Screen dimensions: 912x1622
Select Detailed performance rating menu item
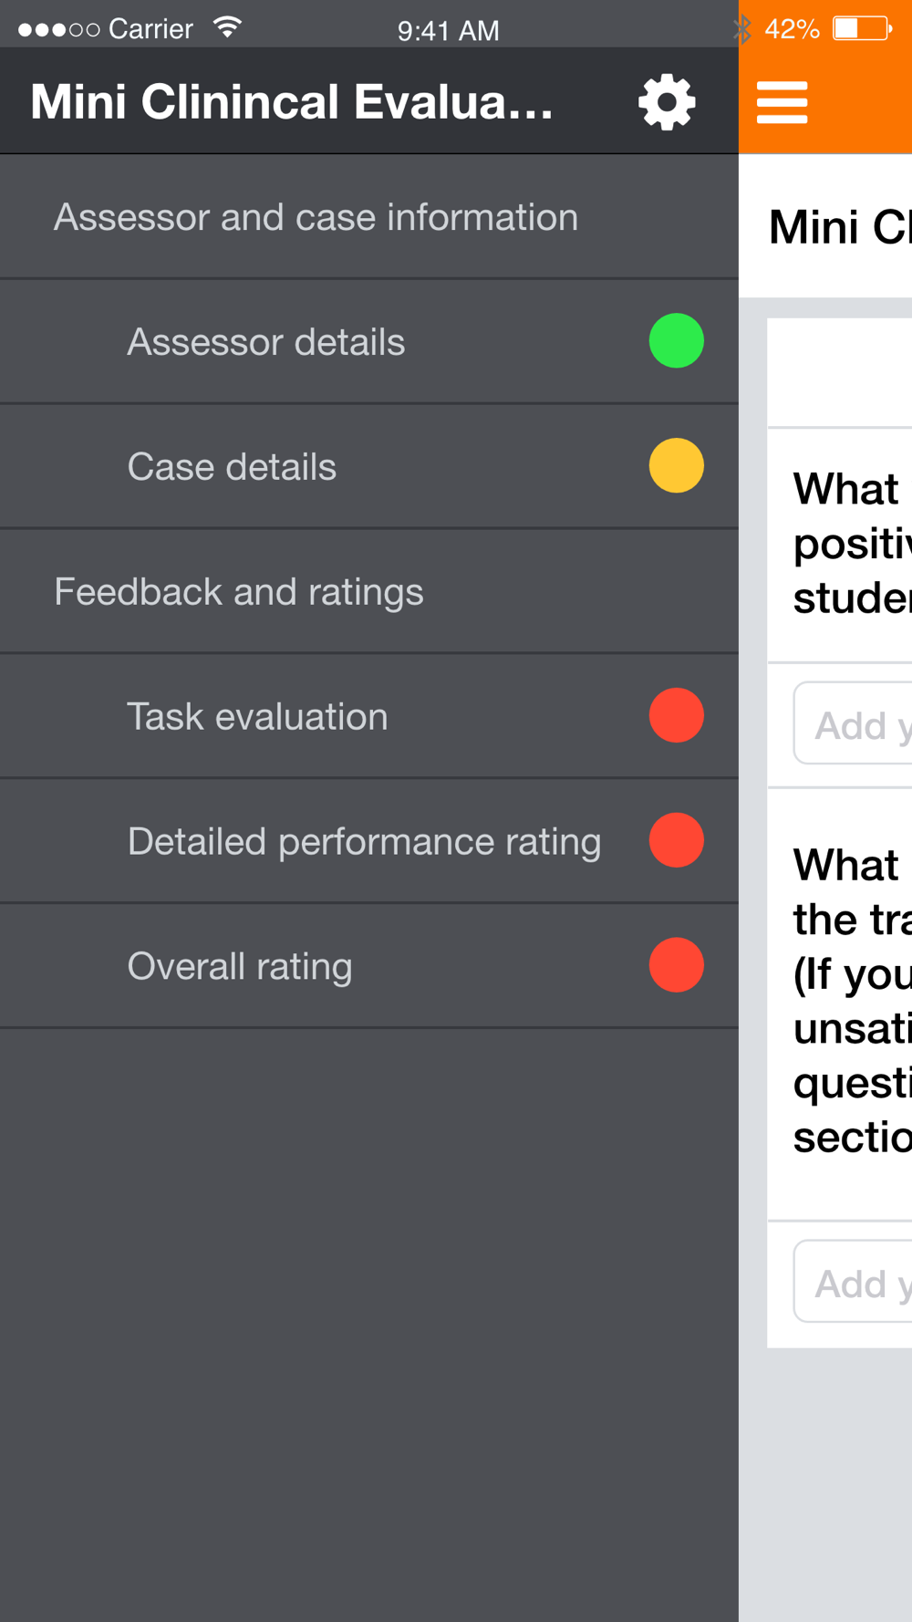(x=365, y=842)
